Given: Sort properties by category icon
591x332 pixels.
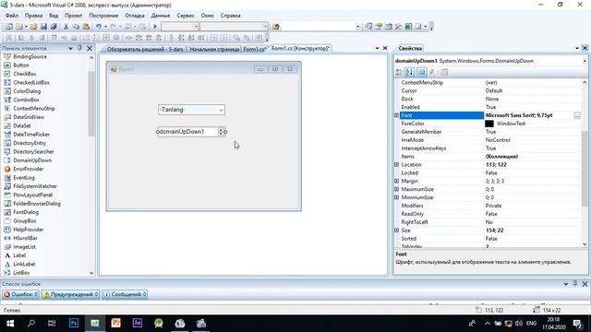Looking at the screenshot, I should click(399, 72).
